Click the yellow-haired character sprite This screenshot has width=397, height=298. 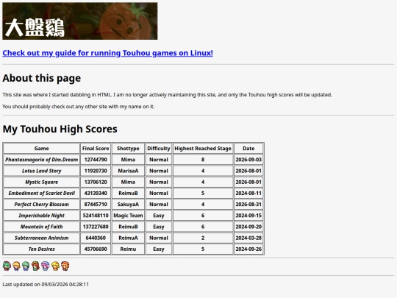click(x=55, y=266)
